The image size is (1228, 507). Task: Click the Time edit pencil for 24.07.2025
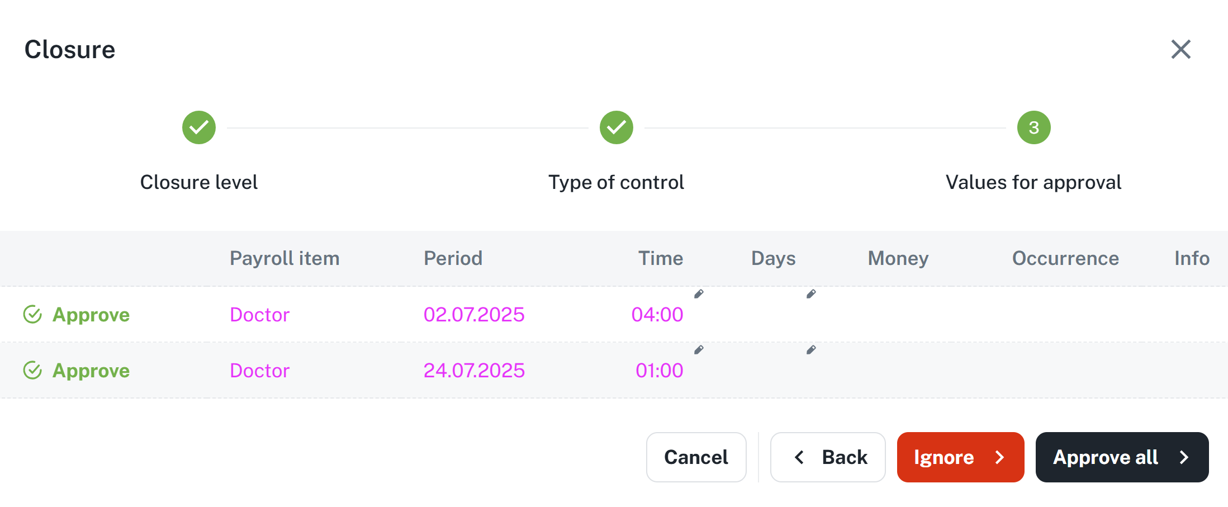pyautogui.click(x=699, y=350)
